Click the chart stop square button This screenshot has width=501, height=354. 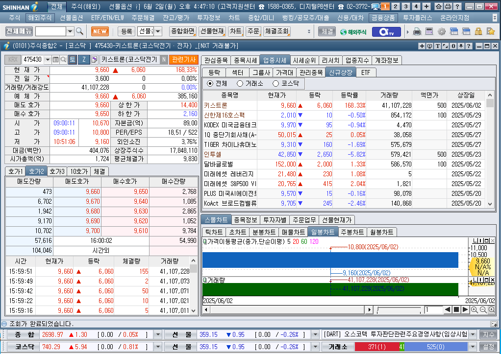click(x=456, y=309)
